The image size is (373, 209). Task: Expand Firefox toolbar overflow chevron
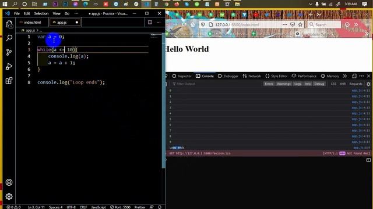356,24
